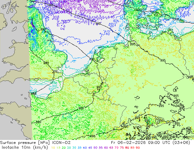This screenshot has width=194, height=150.
Task: Select the last legend value 90
Action: [x=138, y=148]
